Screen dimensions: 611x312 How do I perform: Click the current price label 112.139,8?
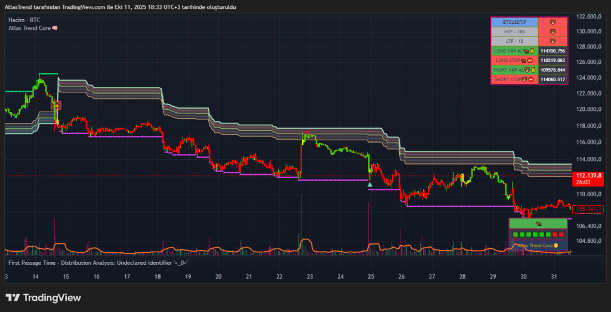pyautogui.click(x=587, y=176)
